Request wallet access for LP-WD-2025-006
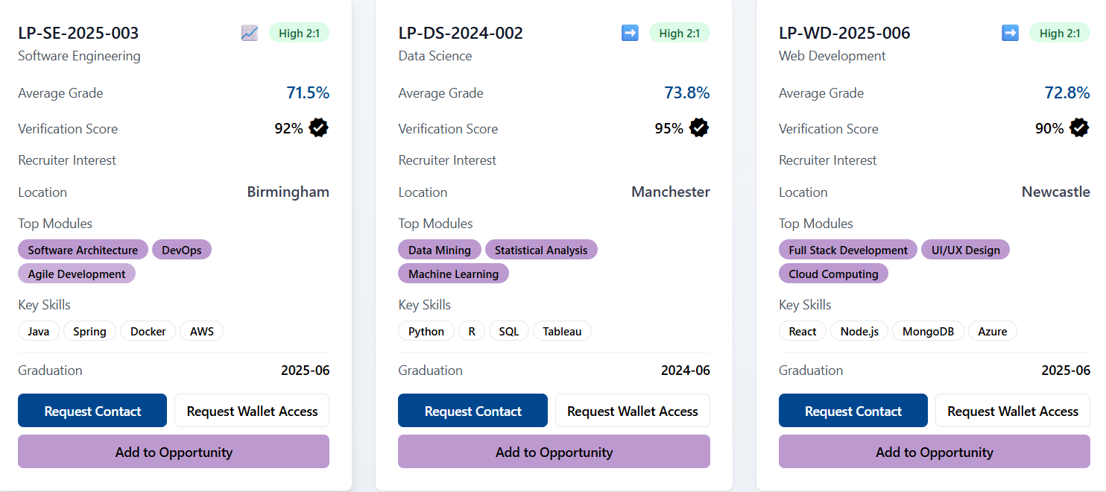 1012,411
